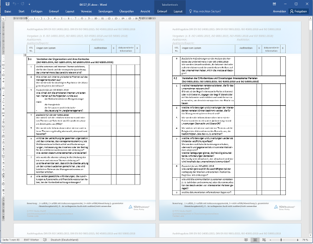Open the Einfügen ribbon tab
Viewport: 313px width, 244px height.
point(37,10)
